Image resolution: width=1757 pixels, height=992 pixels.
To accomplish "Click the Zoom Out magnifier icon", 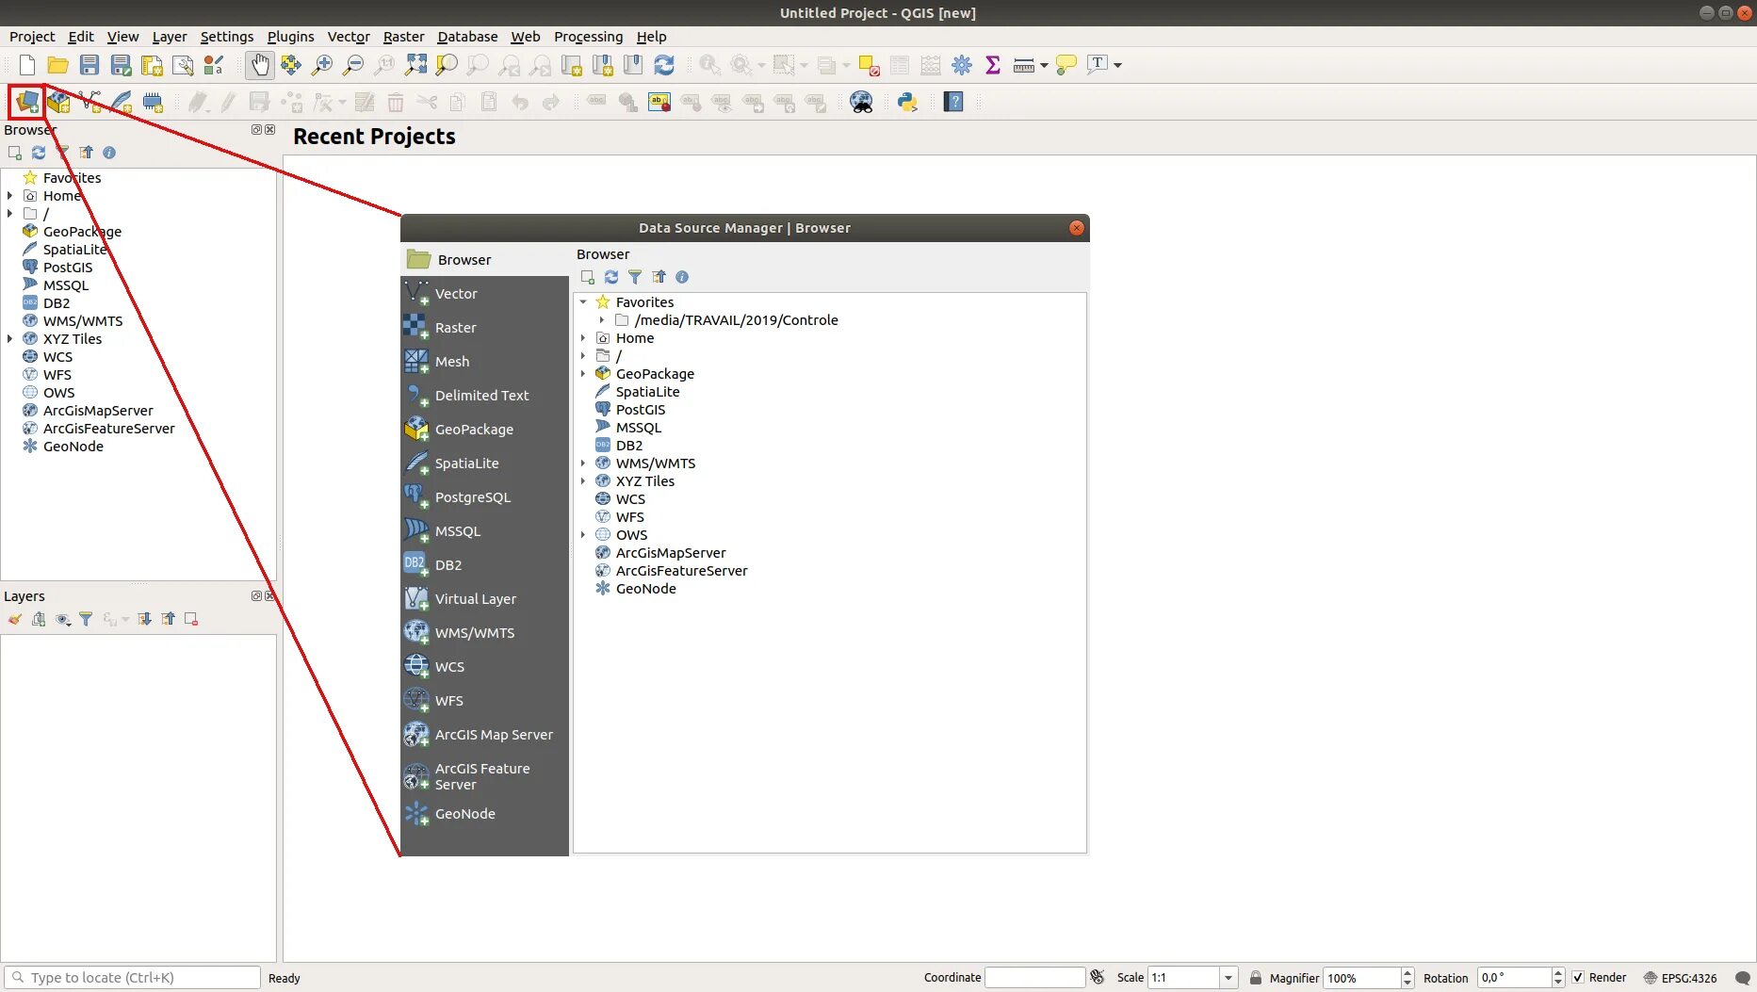I will click(x=353, y=65).
